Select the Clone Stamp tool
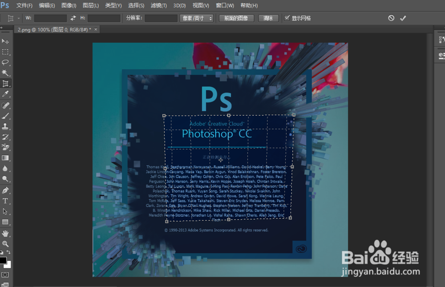The width and height of the screenshot is (445, 287). [x=5, y=126]
